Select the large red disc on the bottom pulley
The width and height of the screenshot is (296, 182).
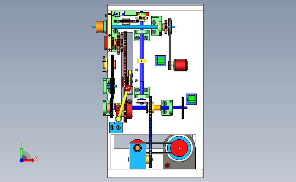tap(179, 148)
